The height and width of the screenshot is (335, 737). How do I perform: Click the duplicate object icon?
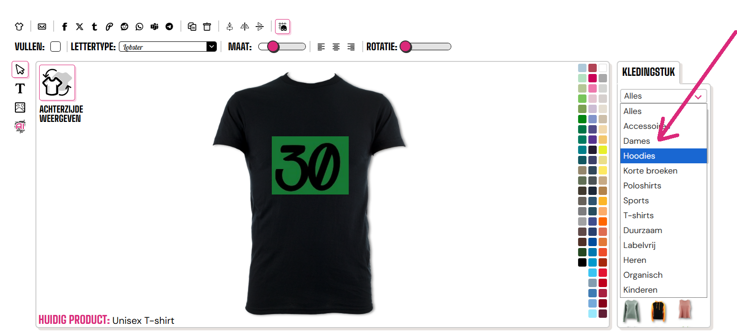pos(192,27)
